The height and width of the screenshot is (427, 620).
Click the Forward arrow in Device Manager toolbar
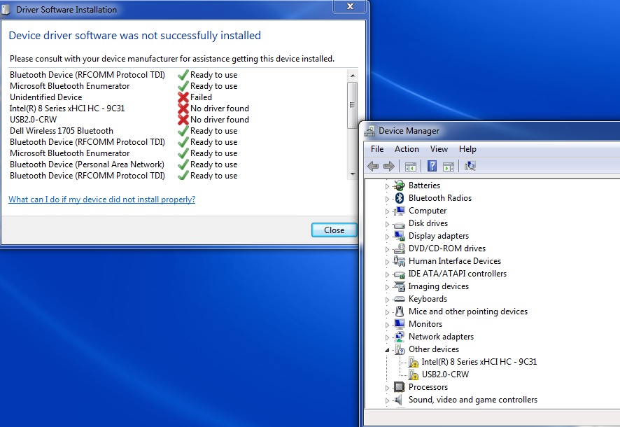point(389,167)
